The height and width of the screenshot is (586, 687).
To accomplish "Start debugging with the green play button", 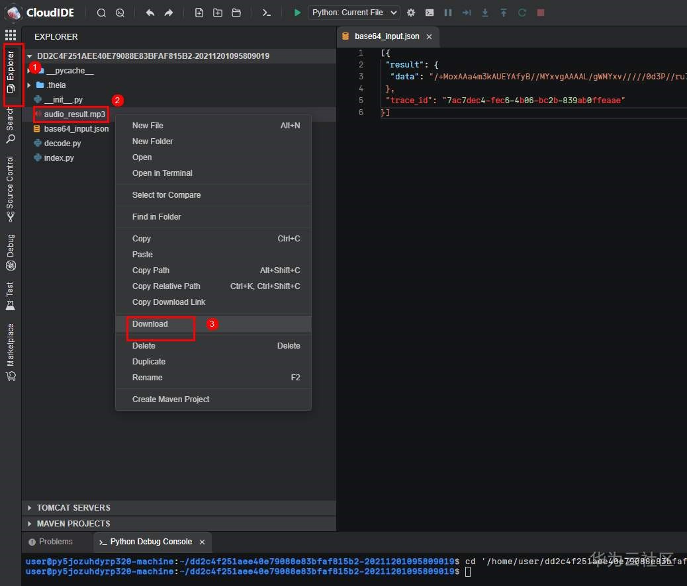I will click(x=297, y=13).
